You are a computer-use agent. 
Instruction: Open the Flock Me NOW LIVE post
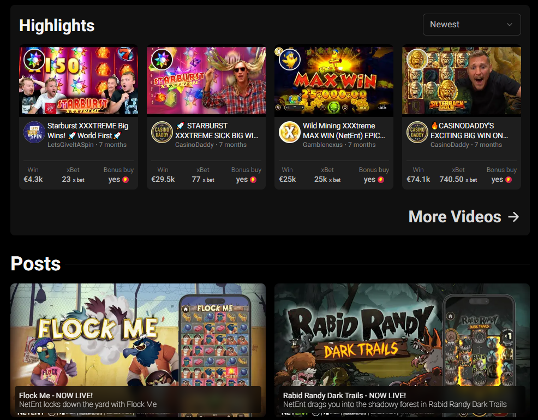pos(138,350)
